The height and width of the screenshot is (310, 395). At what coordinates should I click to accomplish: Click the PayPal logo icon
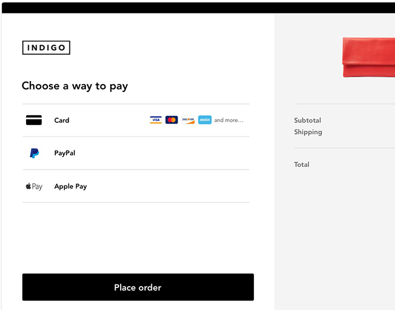(x=34, y=153)
